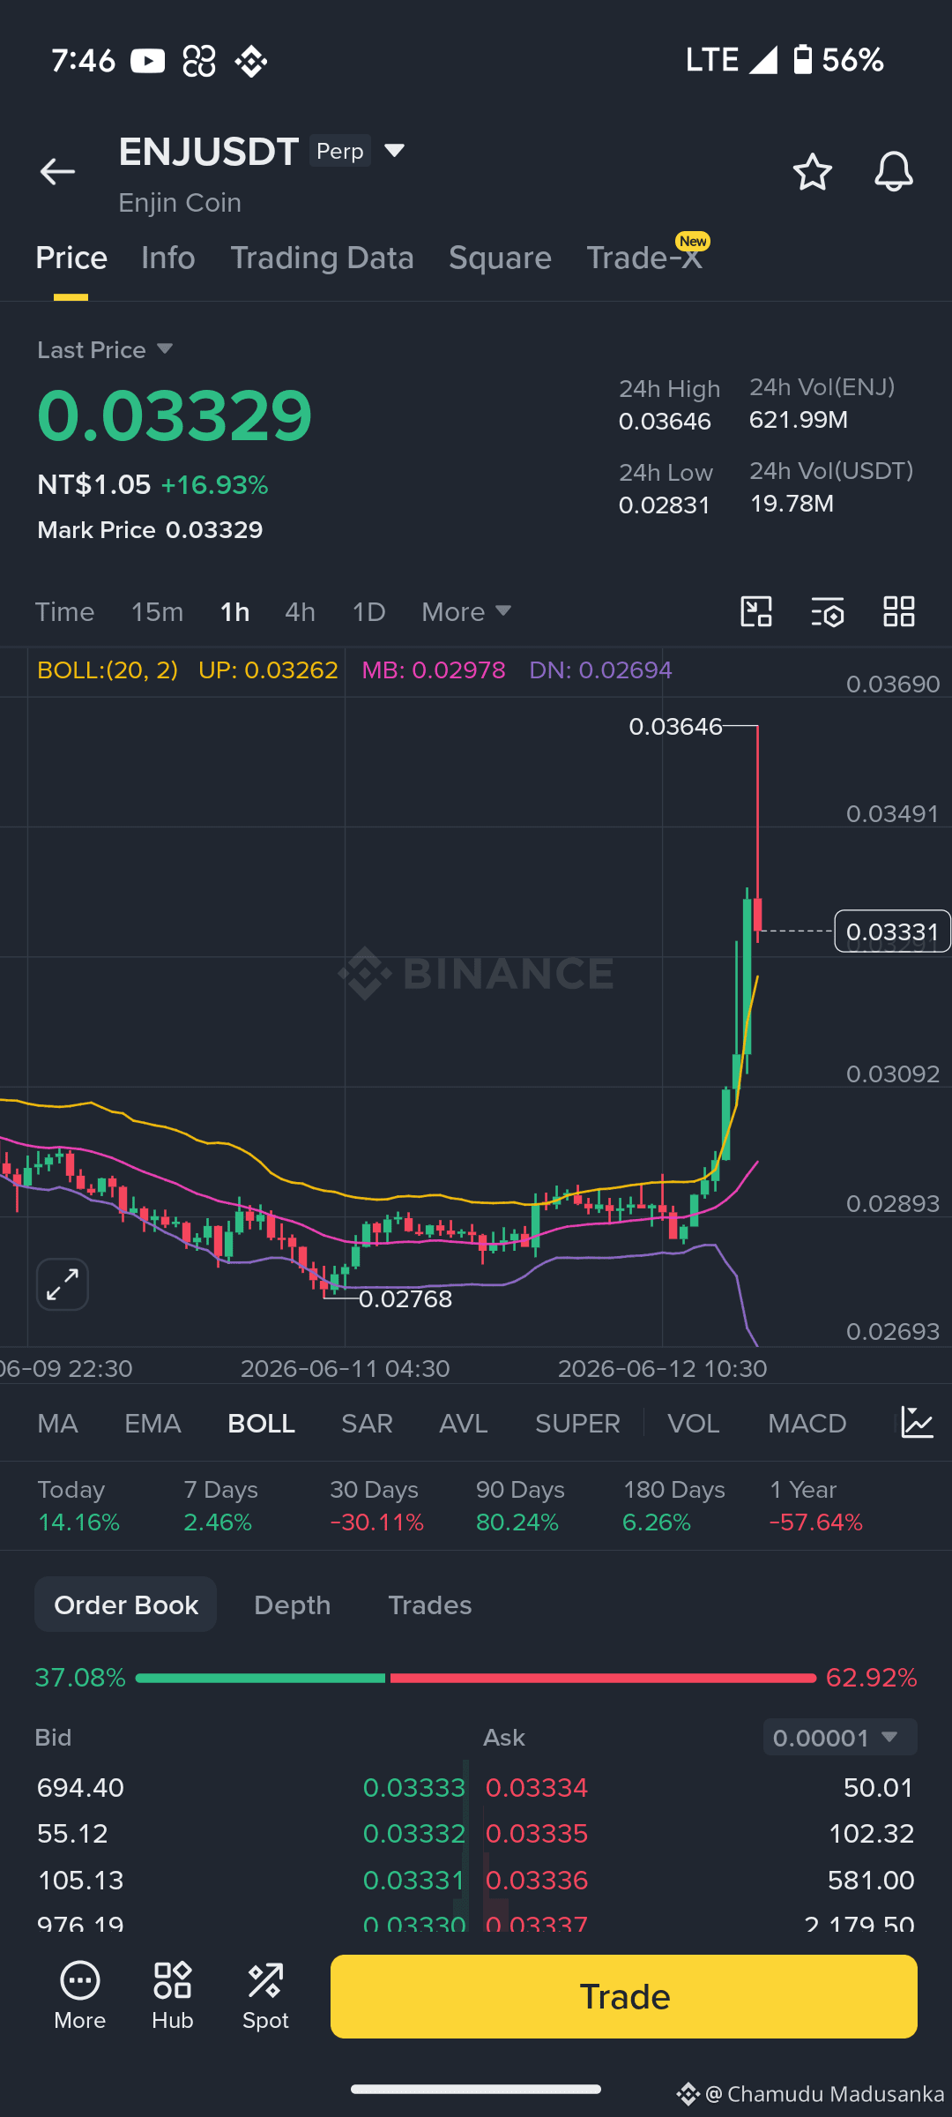Open price alert bell icon
This screenshot has width=952, height=2117.
(x=893, y=172)
